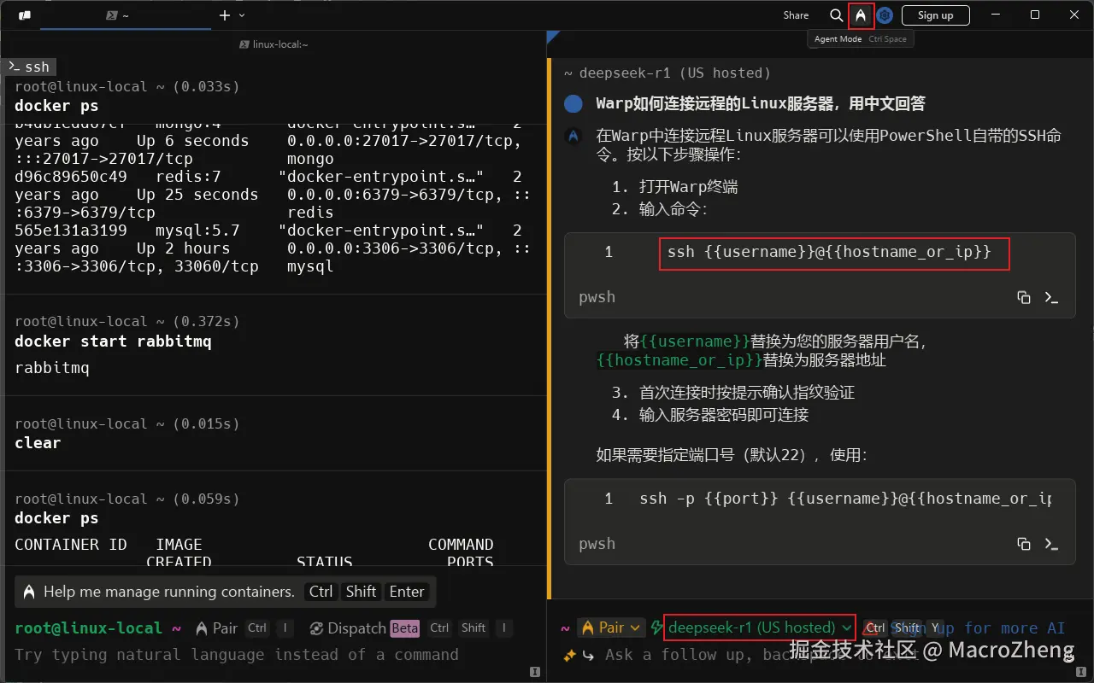
Task: Click Pair button in left terminal prompt
Action: coord(216,628)
